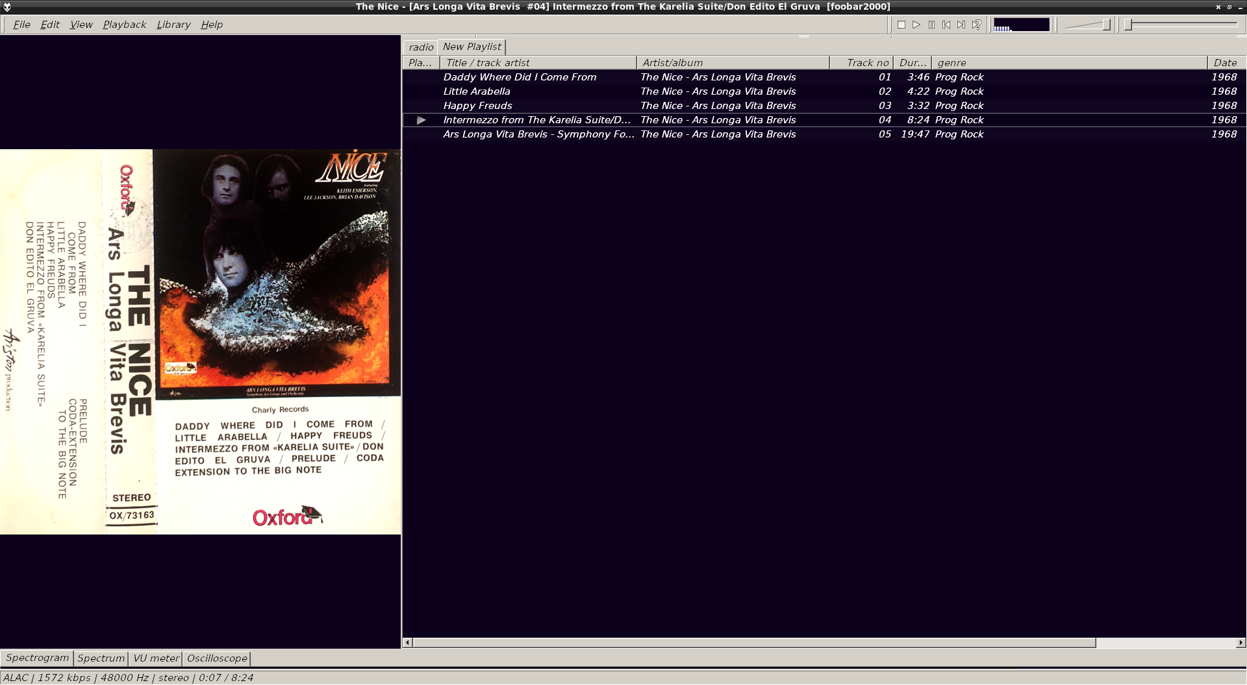Click duration 19:47 in the playlist
The image size is (1247, 685).
tap(915, 134)
